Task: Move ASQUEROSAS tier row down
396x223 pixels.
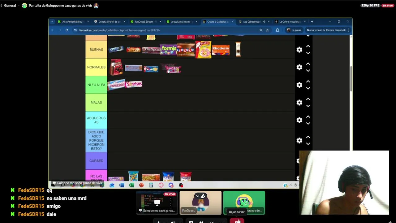Action: coord(308,124)
